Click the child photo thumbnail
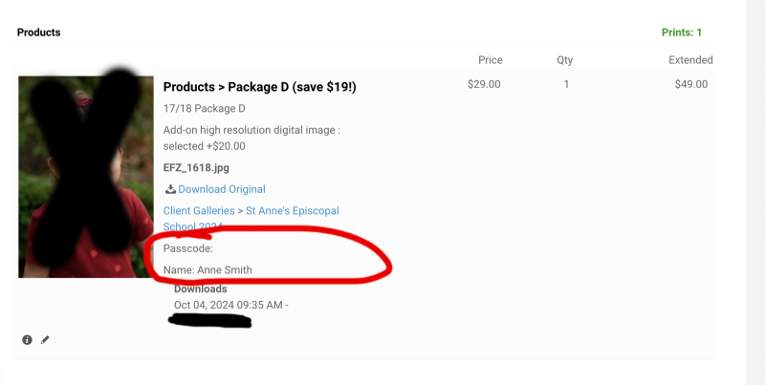Viewport: 765px width, 385px height. point(86,177)
